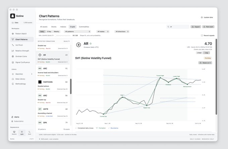Toggle Recent signals checkbox

[202, 35]
